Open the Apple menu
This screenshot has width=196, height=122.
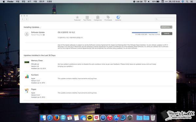[x=4, y=2]
